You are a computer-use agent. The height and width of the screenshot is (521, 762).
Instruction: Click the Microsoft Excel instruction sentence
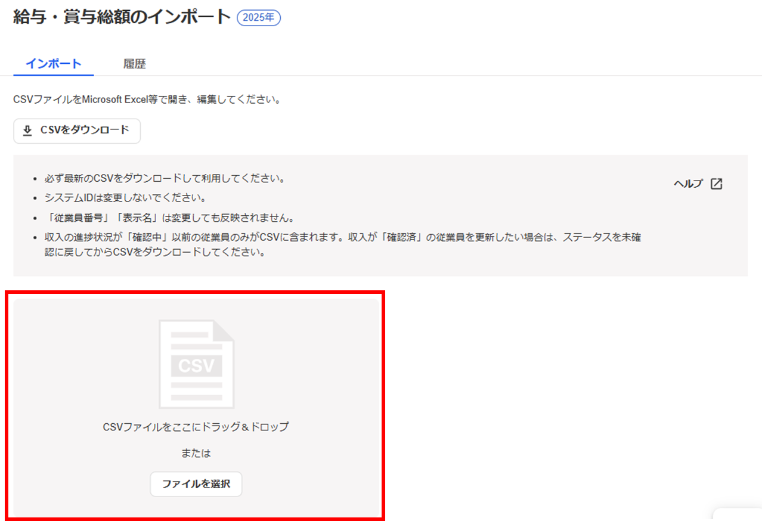[x=147, y=99]
